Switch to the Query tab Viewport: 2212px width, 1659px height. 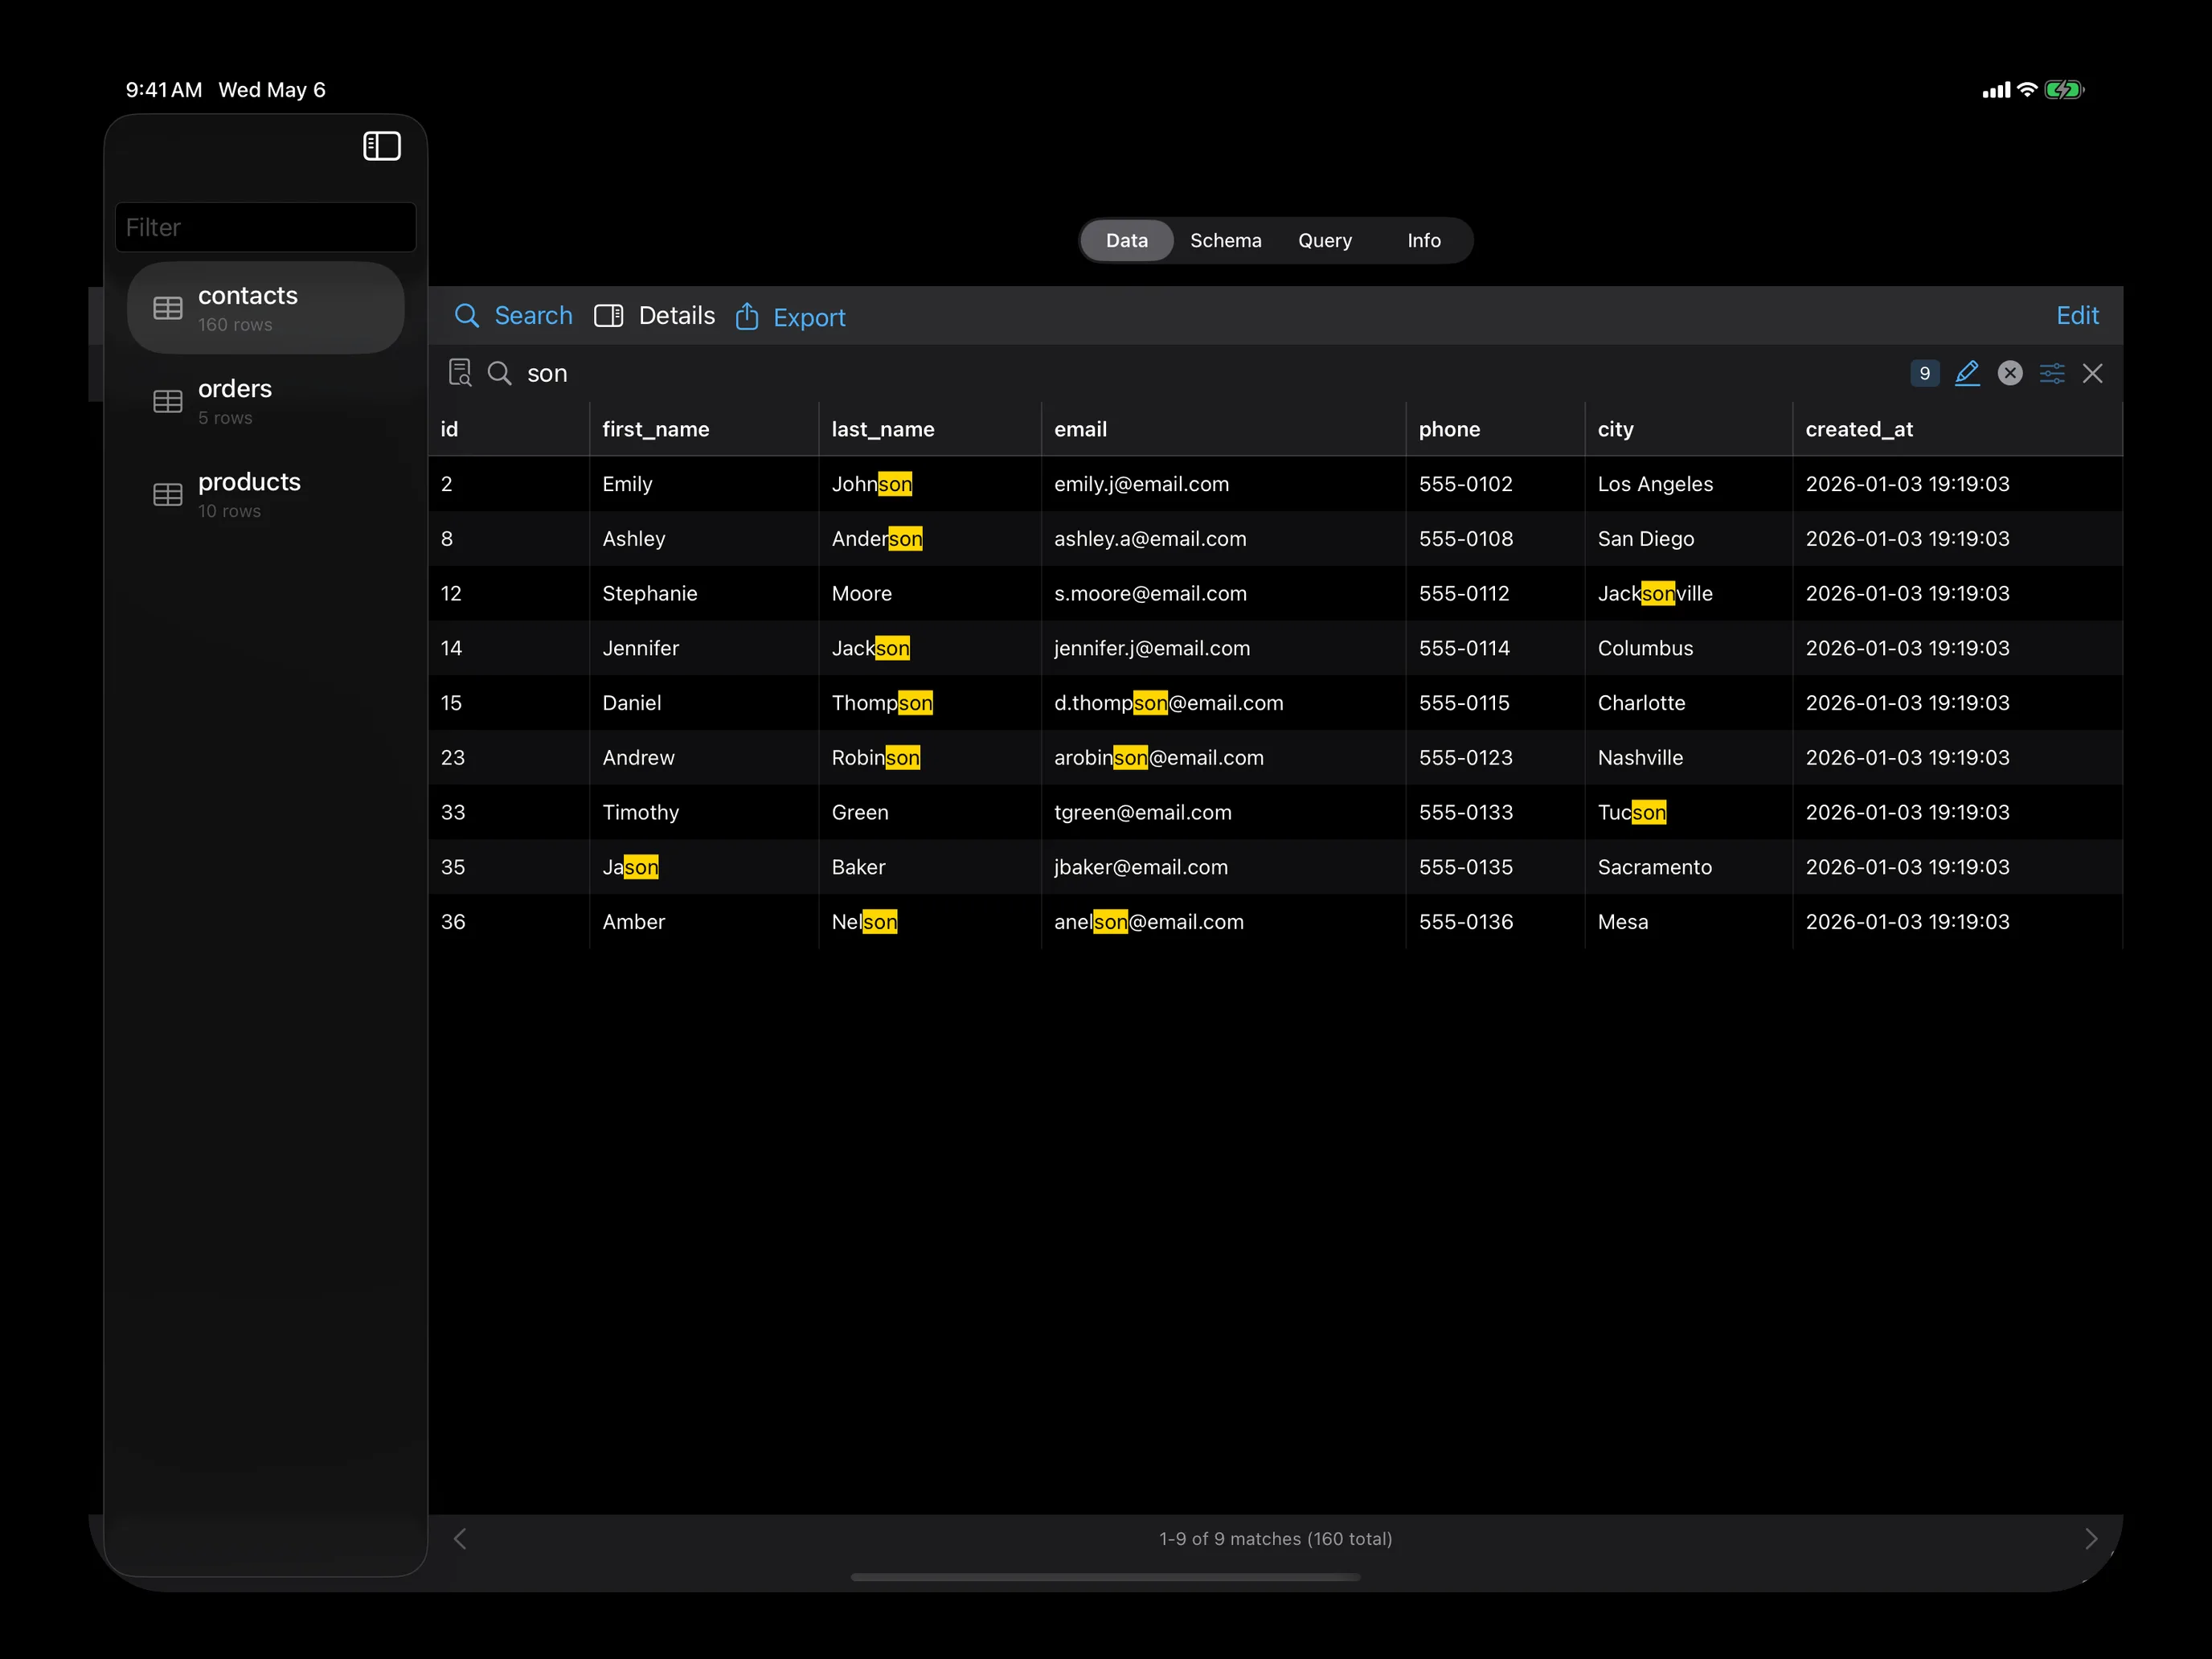click(1325, 240)
